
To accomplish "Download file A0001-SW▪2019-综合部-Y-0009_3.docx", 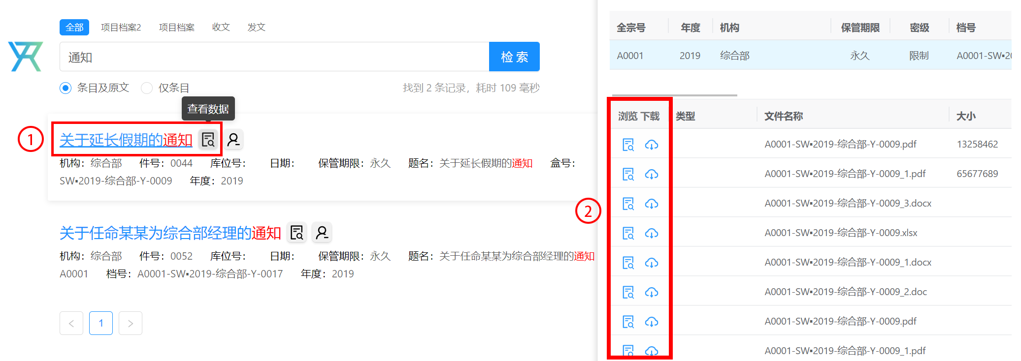I will [652, 204].
